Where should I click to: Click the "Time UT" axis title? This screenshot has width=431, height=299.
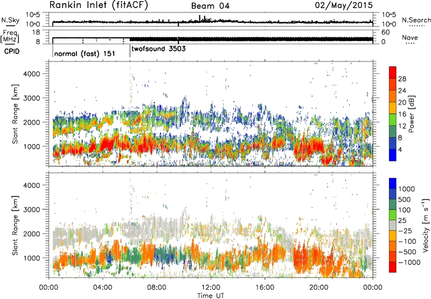[211, 296]
